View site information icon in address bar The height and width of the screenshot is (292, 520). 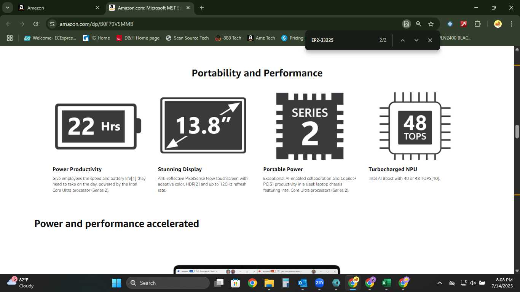click(x=52, y=24)
